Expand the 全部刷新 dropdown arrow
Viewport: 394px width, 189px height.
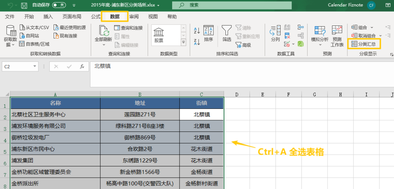104,45
